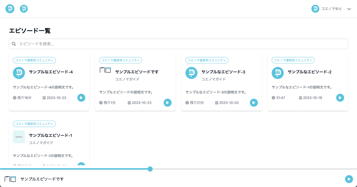The image size is (357, 187).
Task: Open コエノマ運営用コミュニティ tag on サンプルなエピソード-4
Action: (34, 60)
